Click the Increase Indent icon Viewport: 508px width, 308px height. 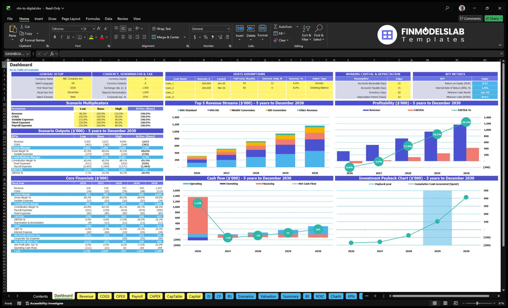tap(144, 37)
